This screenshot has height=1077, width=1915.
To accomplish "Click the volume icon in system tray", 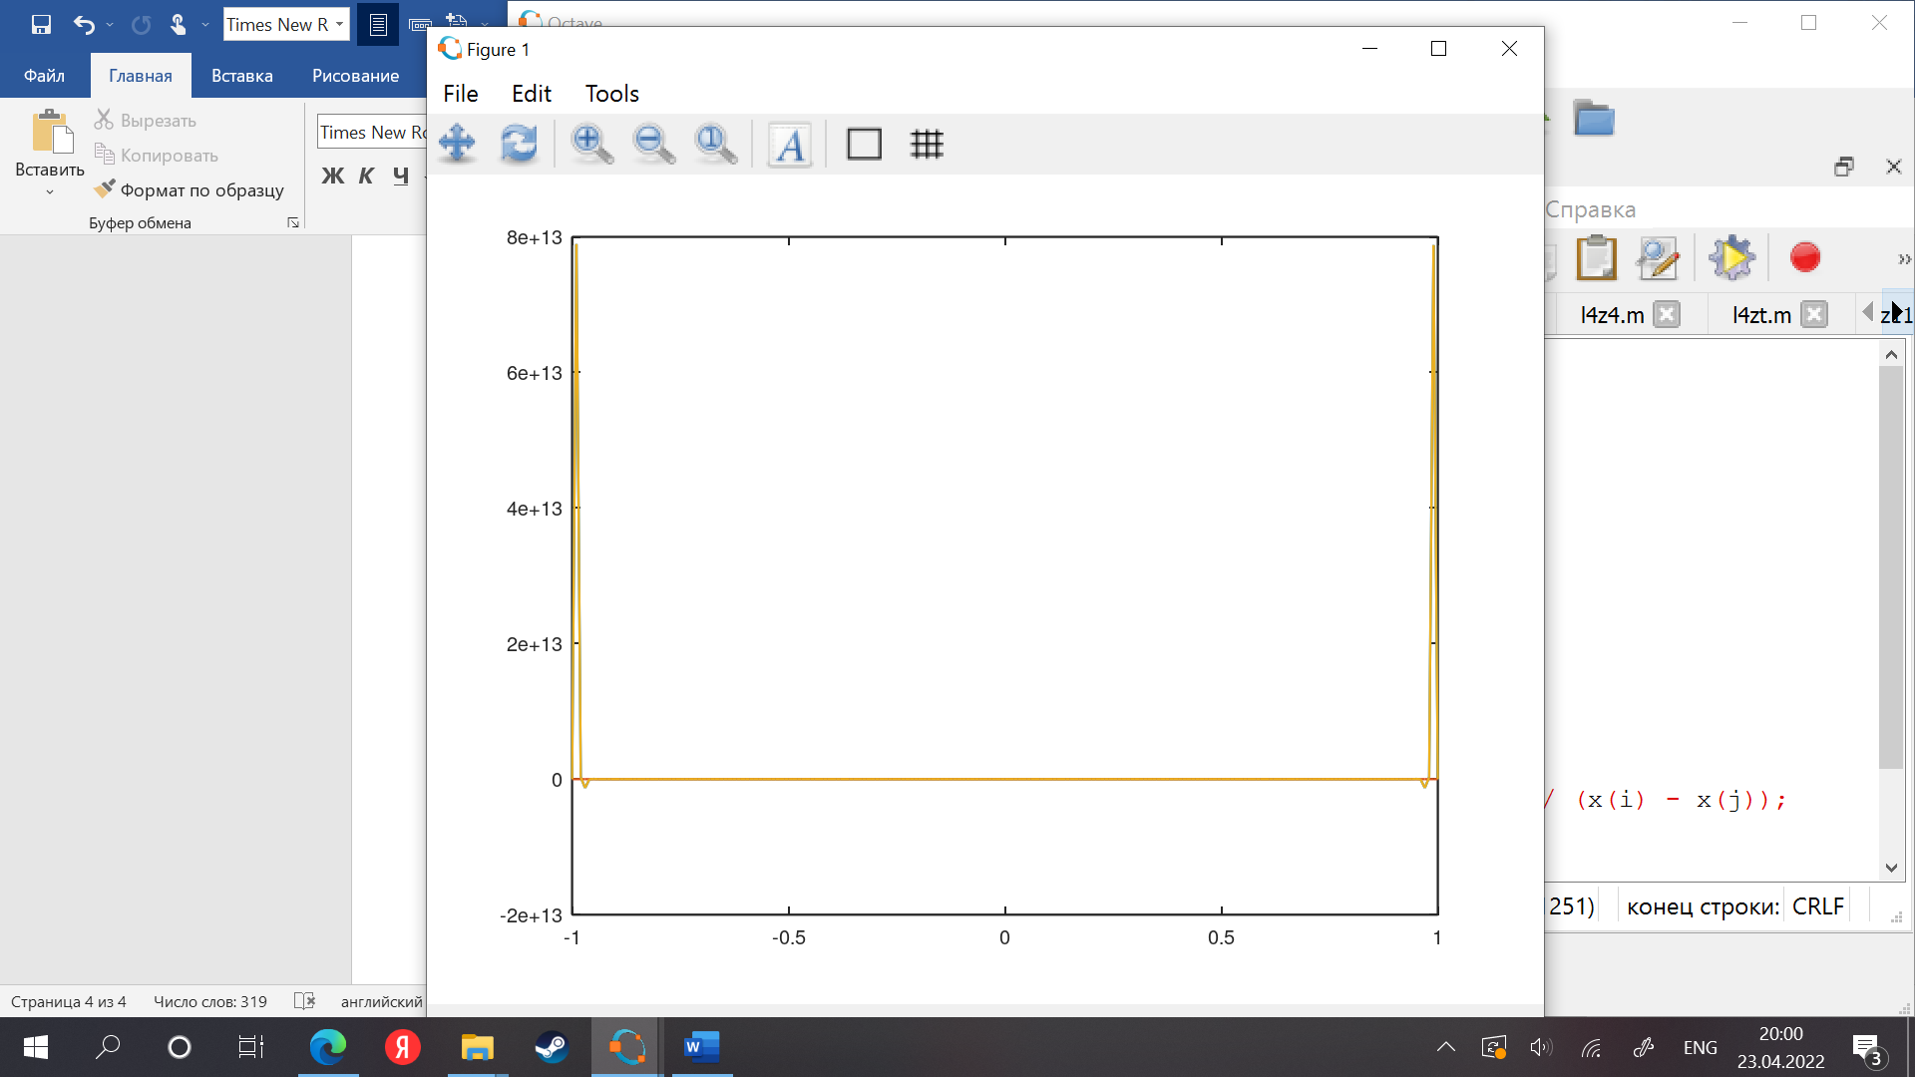I will (x=1541, y=1047).
